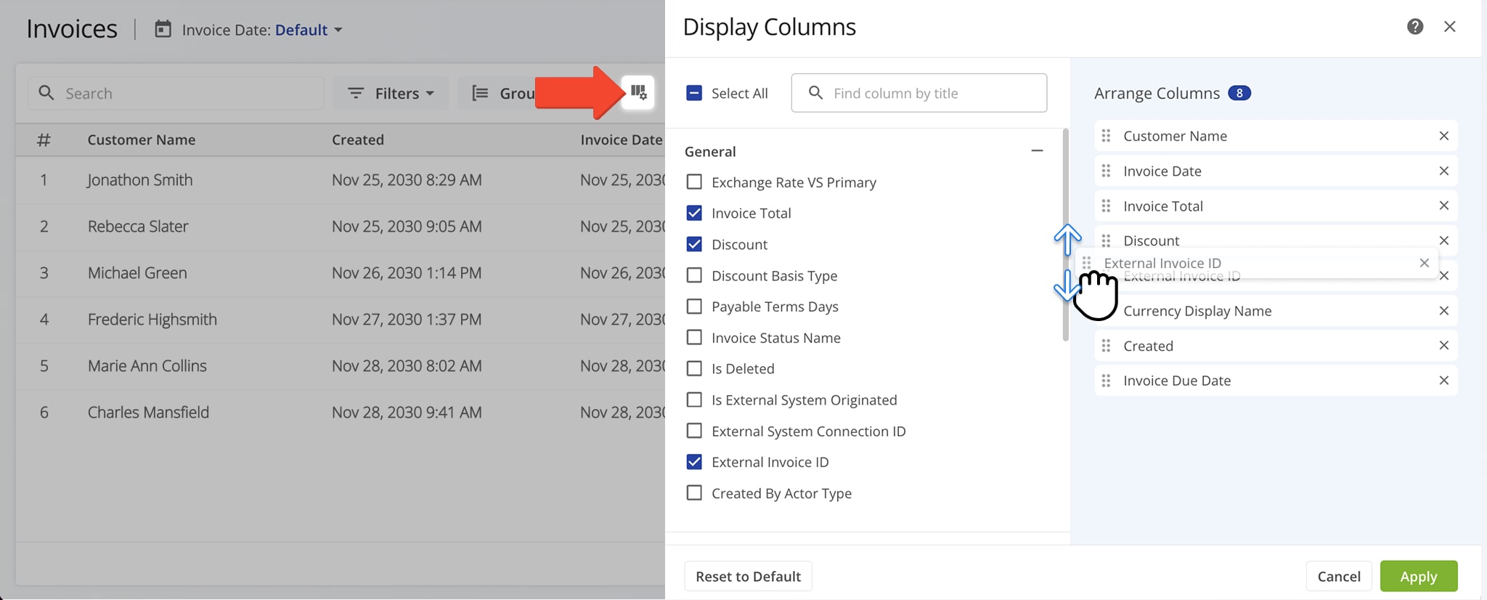Viewport: 1487px width, 600px height.
Task: Select the Rebecca Slater row
Action: [x=340, y=227]
